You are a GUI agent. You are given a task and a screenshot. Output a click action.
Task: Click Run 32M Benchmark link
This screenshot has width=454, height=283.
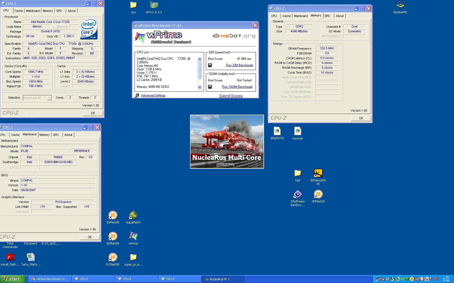pyautogui.click(x=239, y=65)
